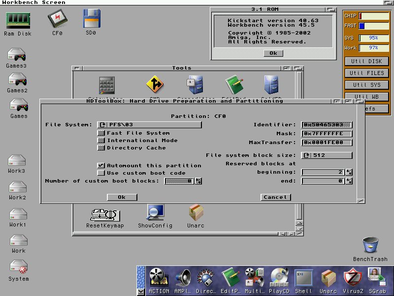Viewport: 394px width, 296px height.
Task: Adjust the custom boot blocks stepper
Action: 198,181
